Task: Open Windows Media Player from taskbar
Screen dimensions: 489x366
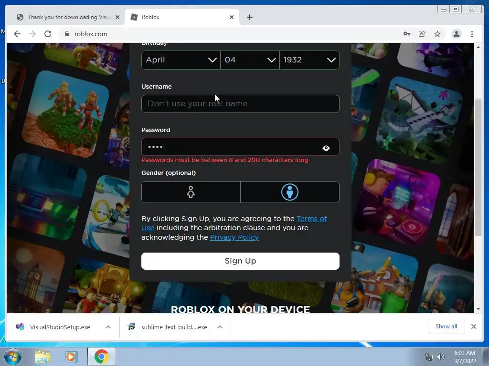Action: (x=71, y=356)
